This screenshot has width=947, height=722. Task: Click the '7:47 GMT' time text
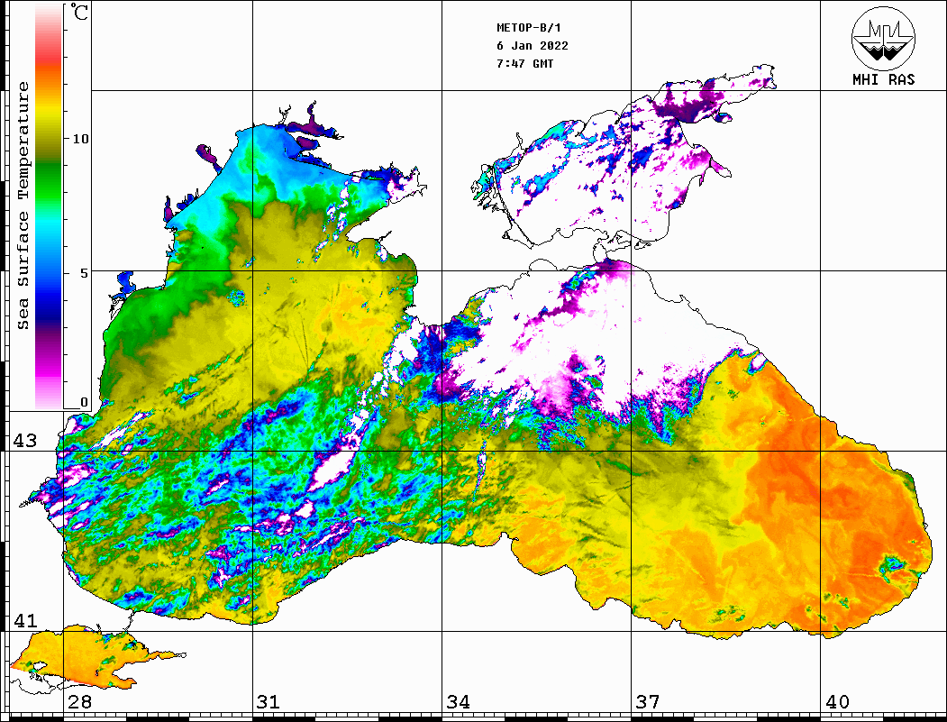point(524,63)
